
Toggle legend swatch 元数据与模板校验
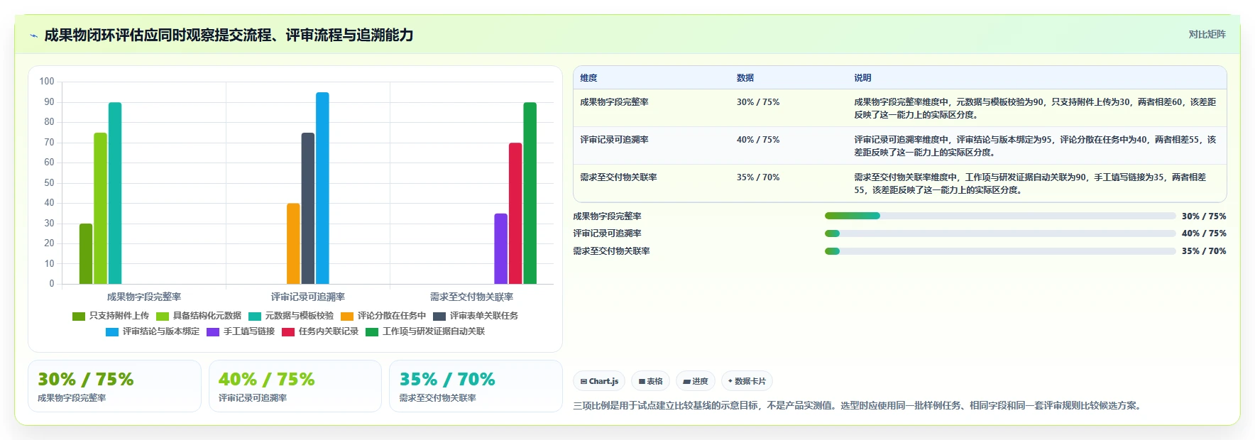pos(255,316)
